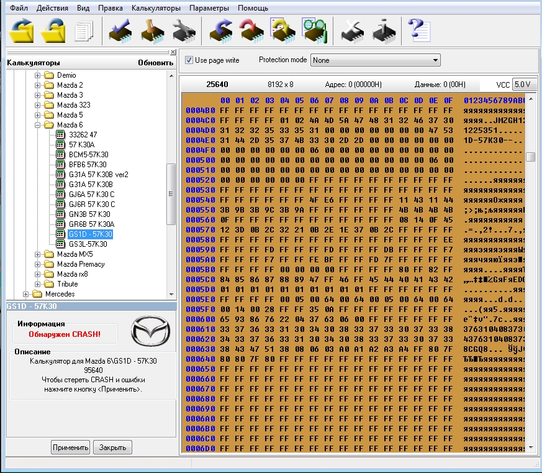Click the chip info icon
The width and height of the screenshot is (542, 473).
tap(384, 29)
